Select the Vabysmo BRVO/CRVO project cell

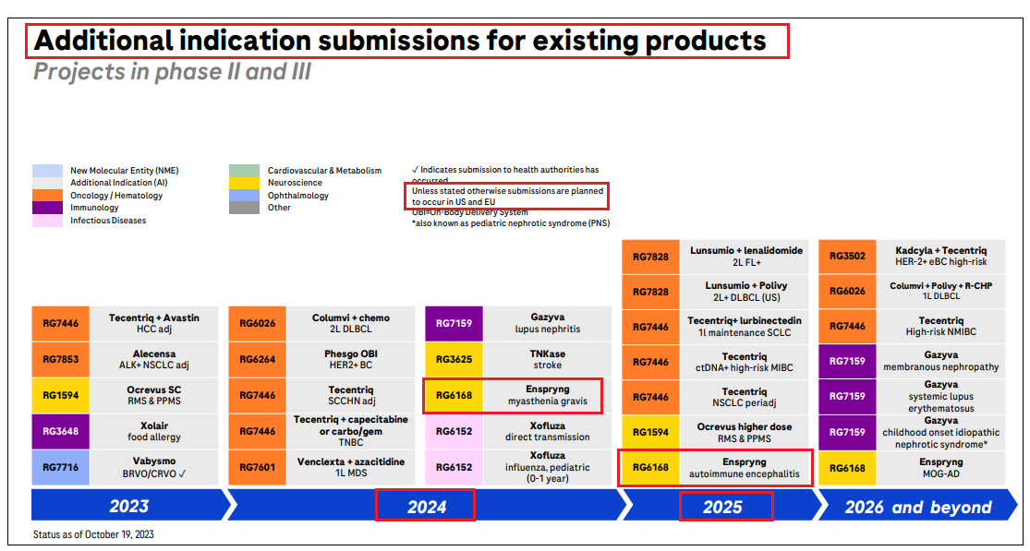[x=154, y=468]
